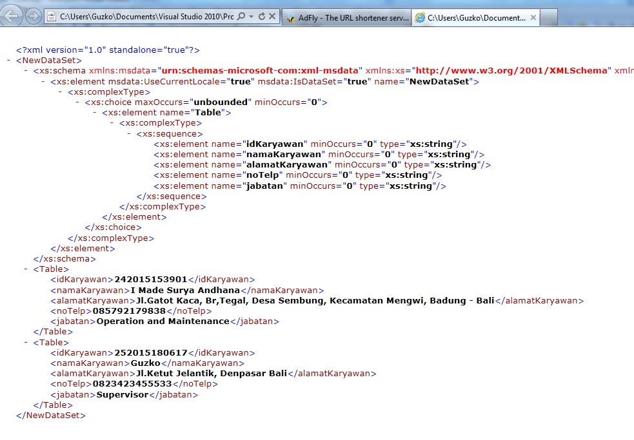Click the address bar path field
Screen dimensions: 634x440
(x=147, y=17)
